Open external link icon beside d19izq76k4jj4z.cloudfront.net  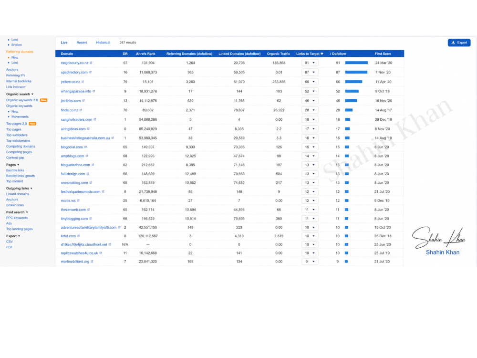[x=110, y=244]
